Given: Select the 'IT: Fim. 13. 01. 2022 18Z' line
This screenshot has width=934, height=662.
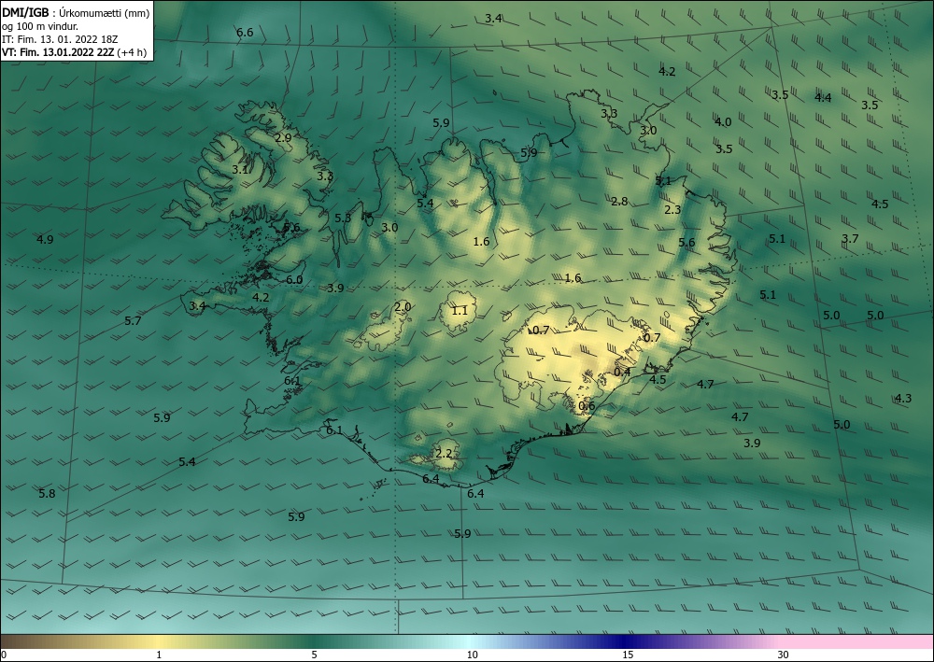Looking at the screenshot, I should [x=60, y=38].
